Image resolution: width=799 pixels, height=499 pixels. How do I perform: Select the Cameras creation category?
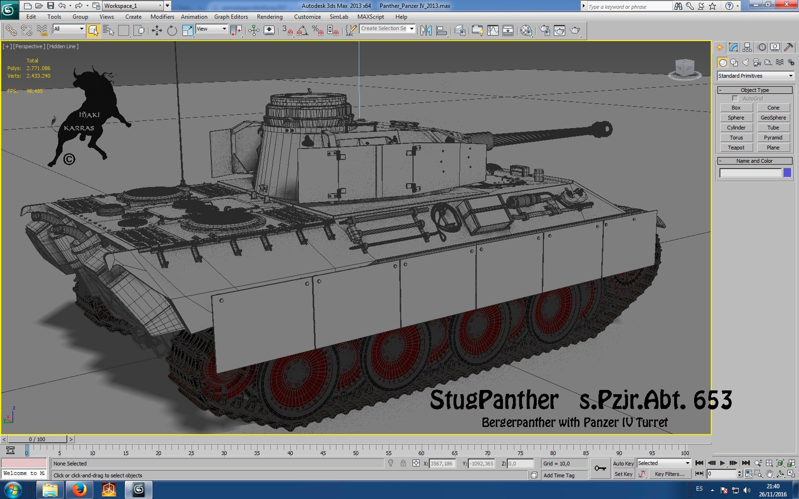tap(757, 62)
